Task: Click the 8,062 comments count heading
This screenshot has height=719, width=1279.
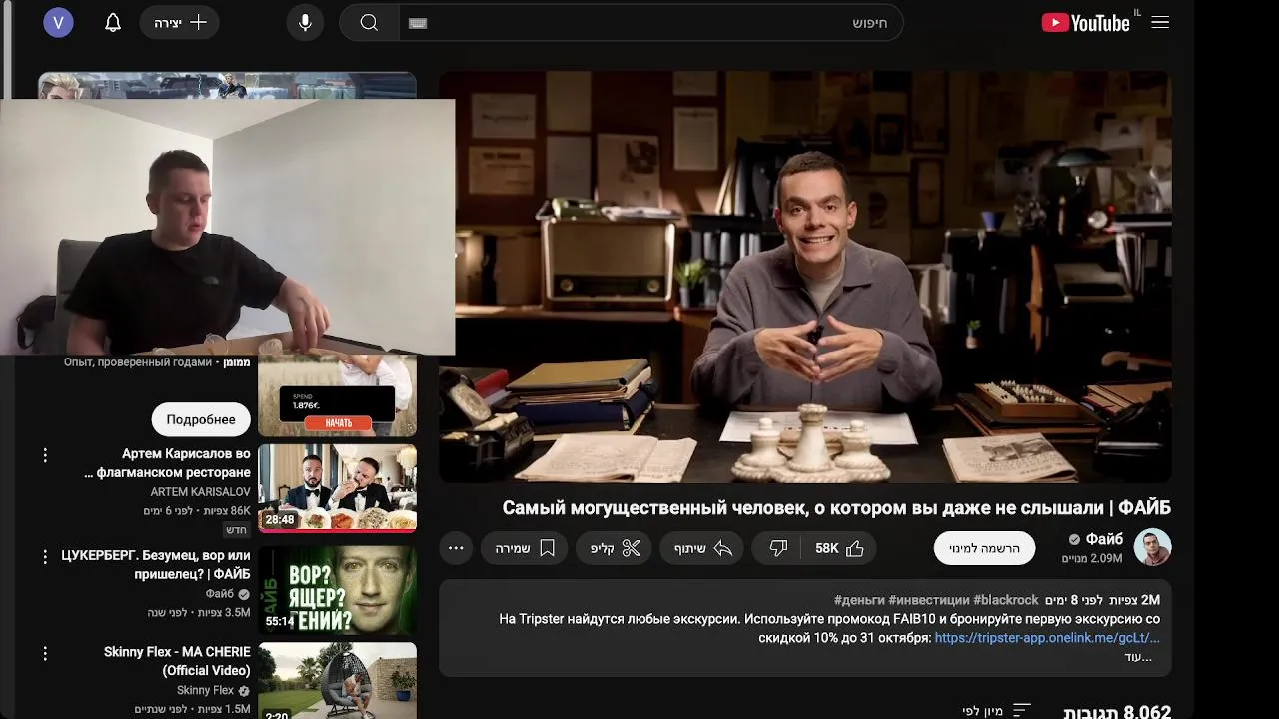Action: pos(1117,712)
